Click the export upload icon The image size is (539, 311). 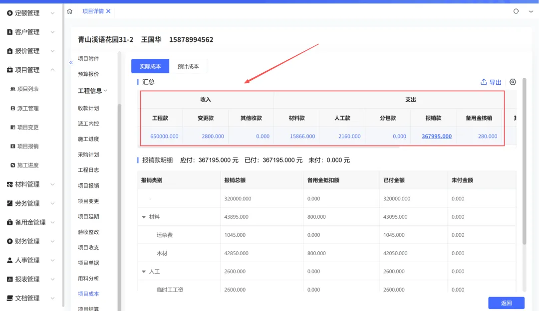pyautogui.click(x=483, y=82)
